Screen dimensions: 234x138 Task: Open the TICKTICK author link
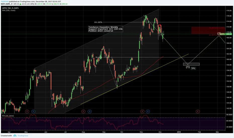pos(5,2)
